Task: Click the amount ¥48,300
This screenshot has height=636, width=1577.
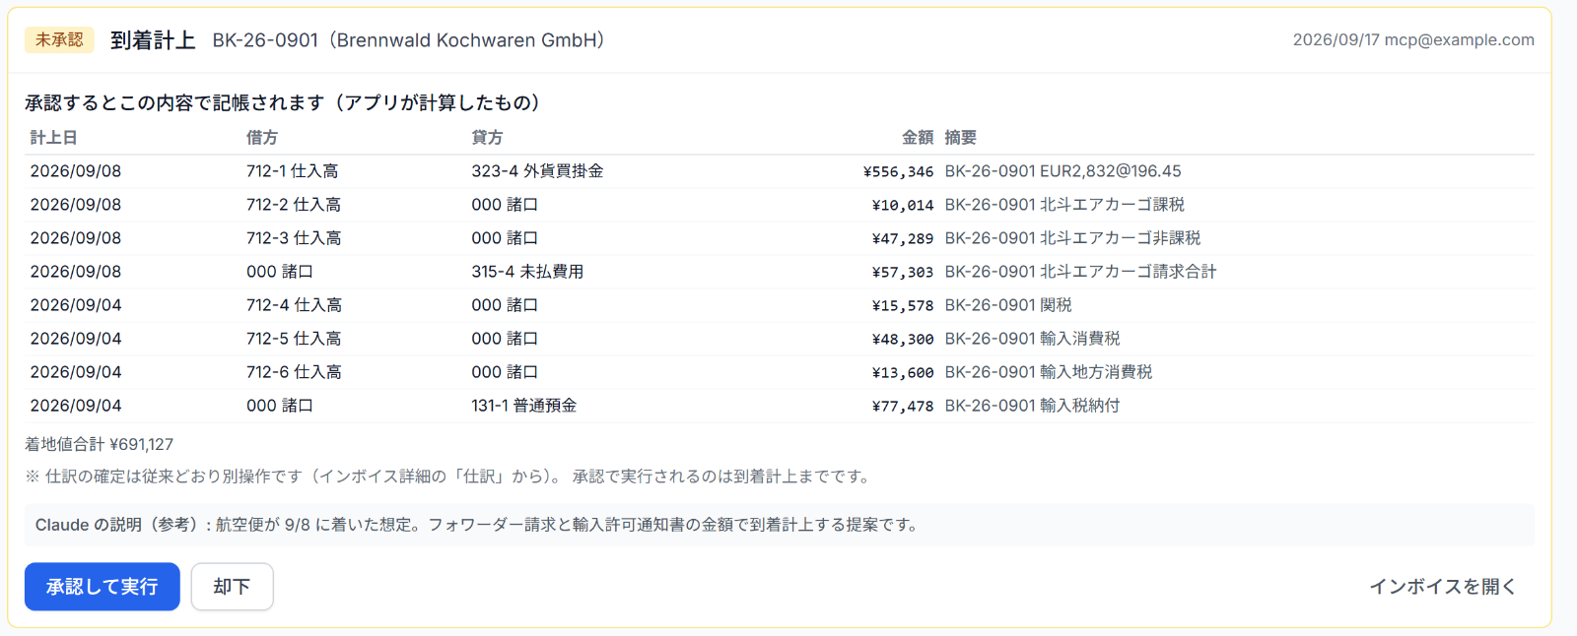Action: (x=903, y=340)
